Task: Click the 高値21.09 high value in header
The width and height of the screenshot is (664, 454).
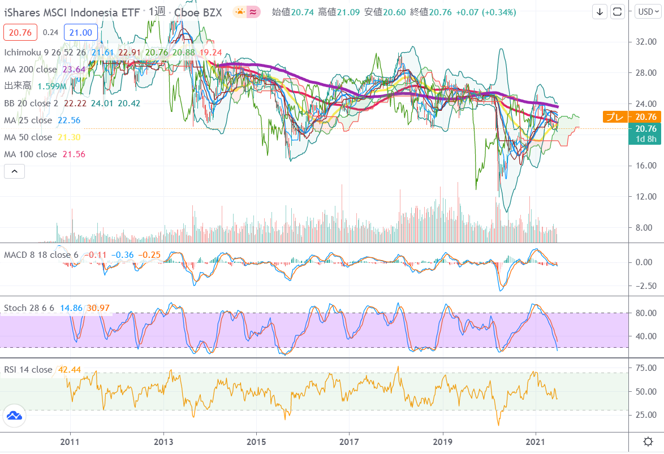Action: pyautogui.click(x=339, y=12)
